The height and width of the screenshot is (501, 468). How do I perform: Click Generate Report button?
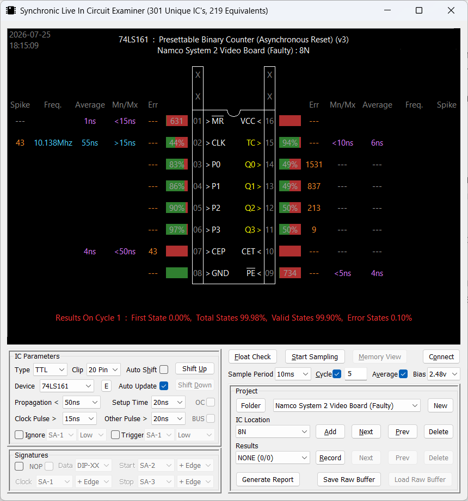pyautogui.click(x=268, y=479)
